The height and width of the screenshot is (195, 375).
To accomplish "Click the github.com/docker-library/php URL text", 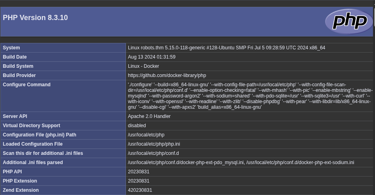I will point(167,75).
